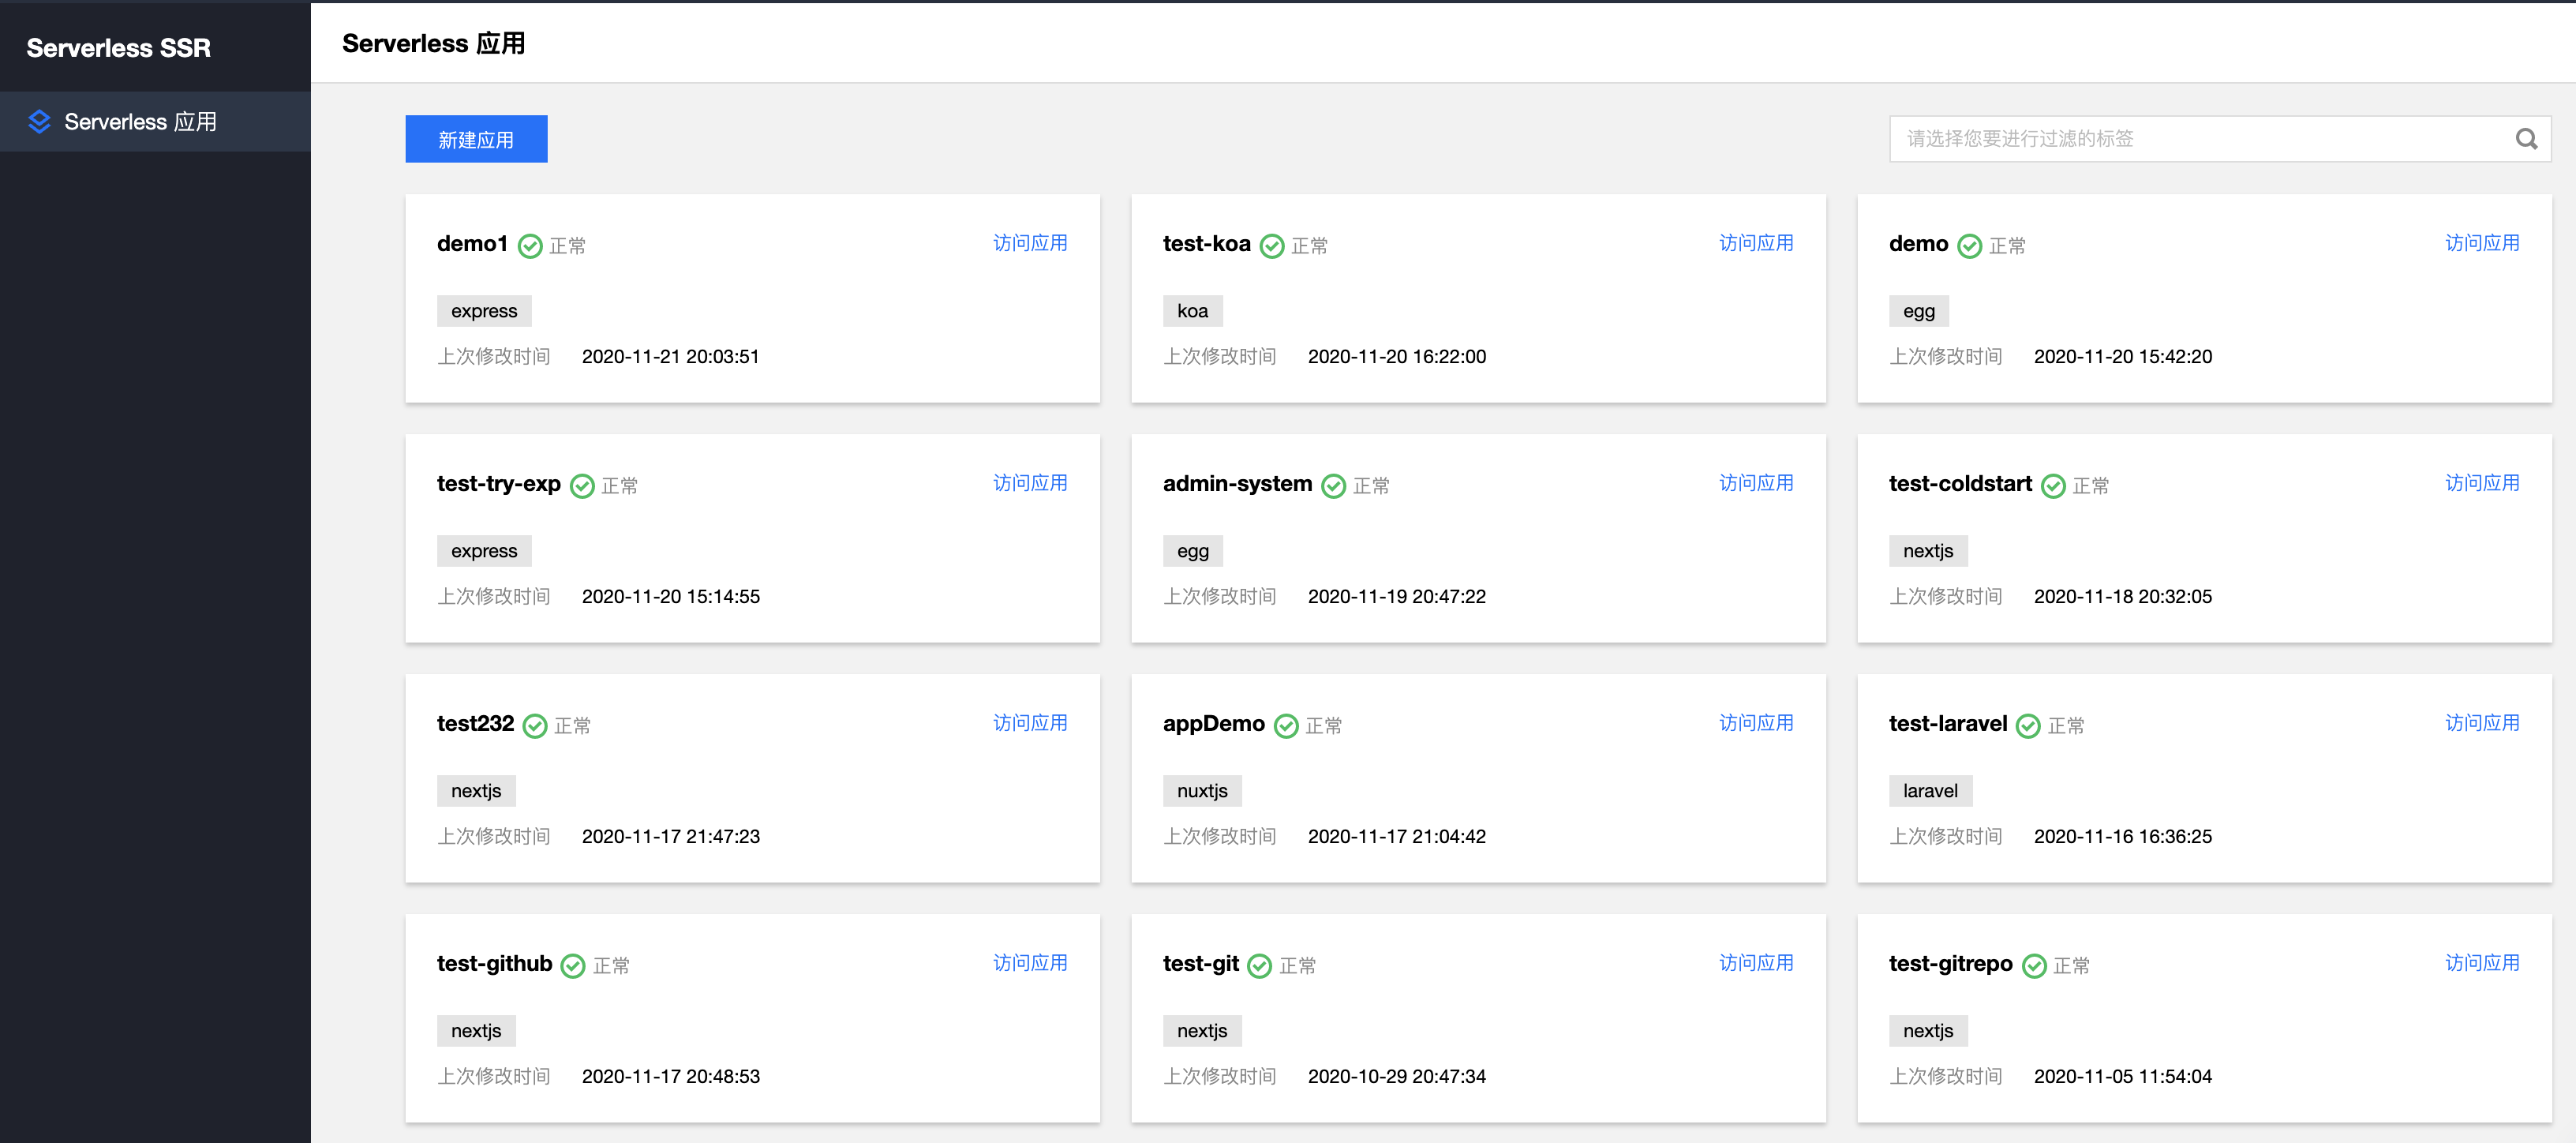Click green status icon next to test-koa

1271,246
